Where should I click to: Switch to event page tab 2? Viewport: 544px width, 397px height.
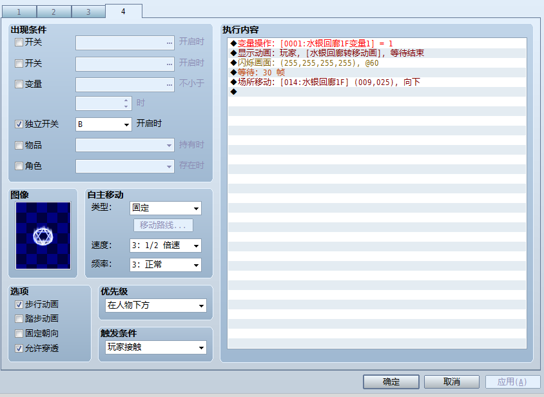(53, 12)
